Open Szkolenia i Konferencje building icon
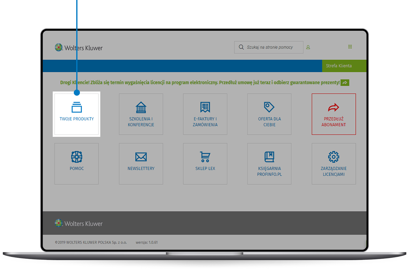 click(141, 107)
